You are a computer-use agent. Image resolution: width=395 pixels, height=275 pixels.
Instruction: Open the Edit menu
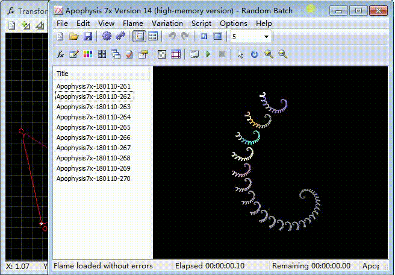pos(83,24)
